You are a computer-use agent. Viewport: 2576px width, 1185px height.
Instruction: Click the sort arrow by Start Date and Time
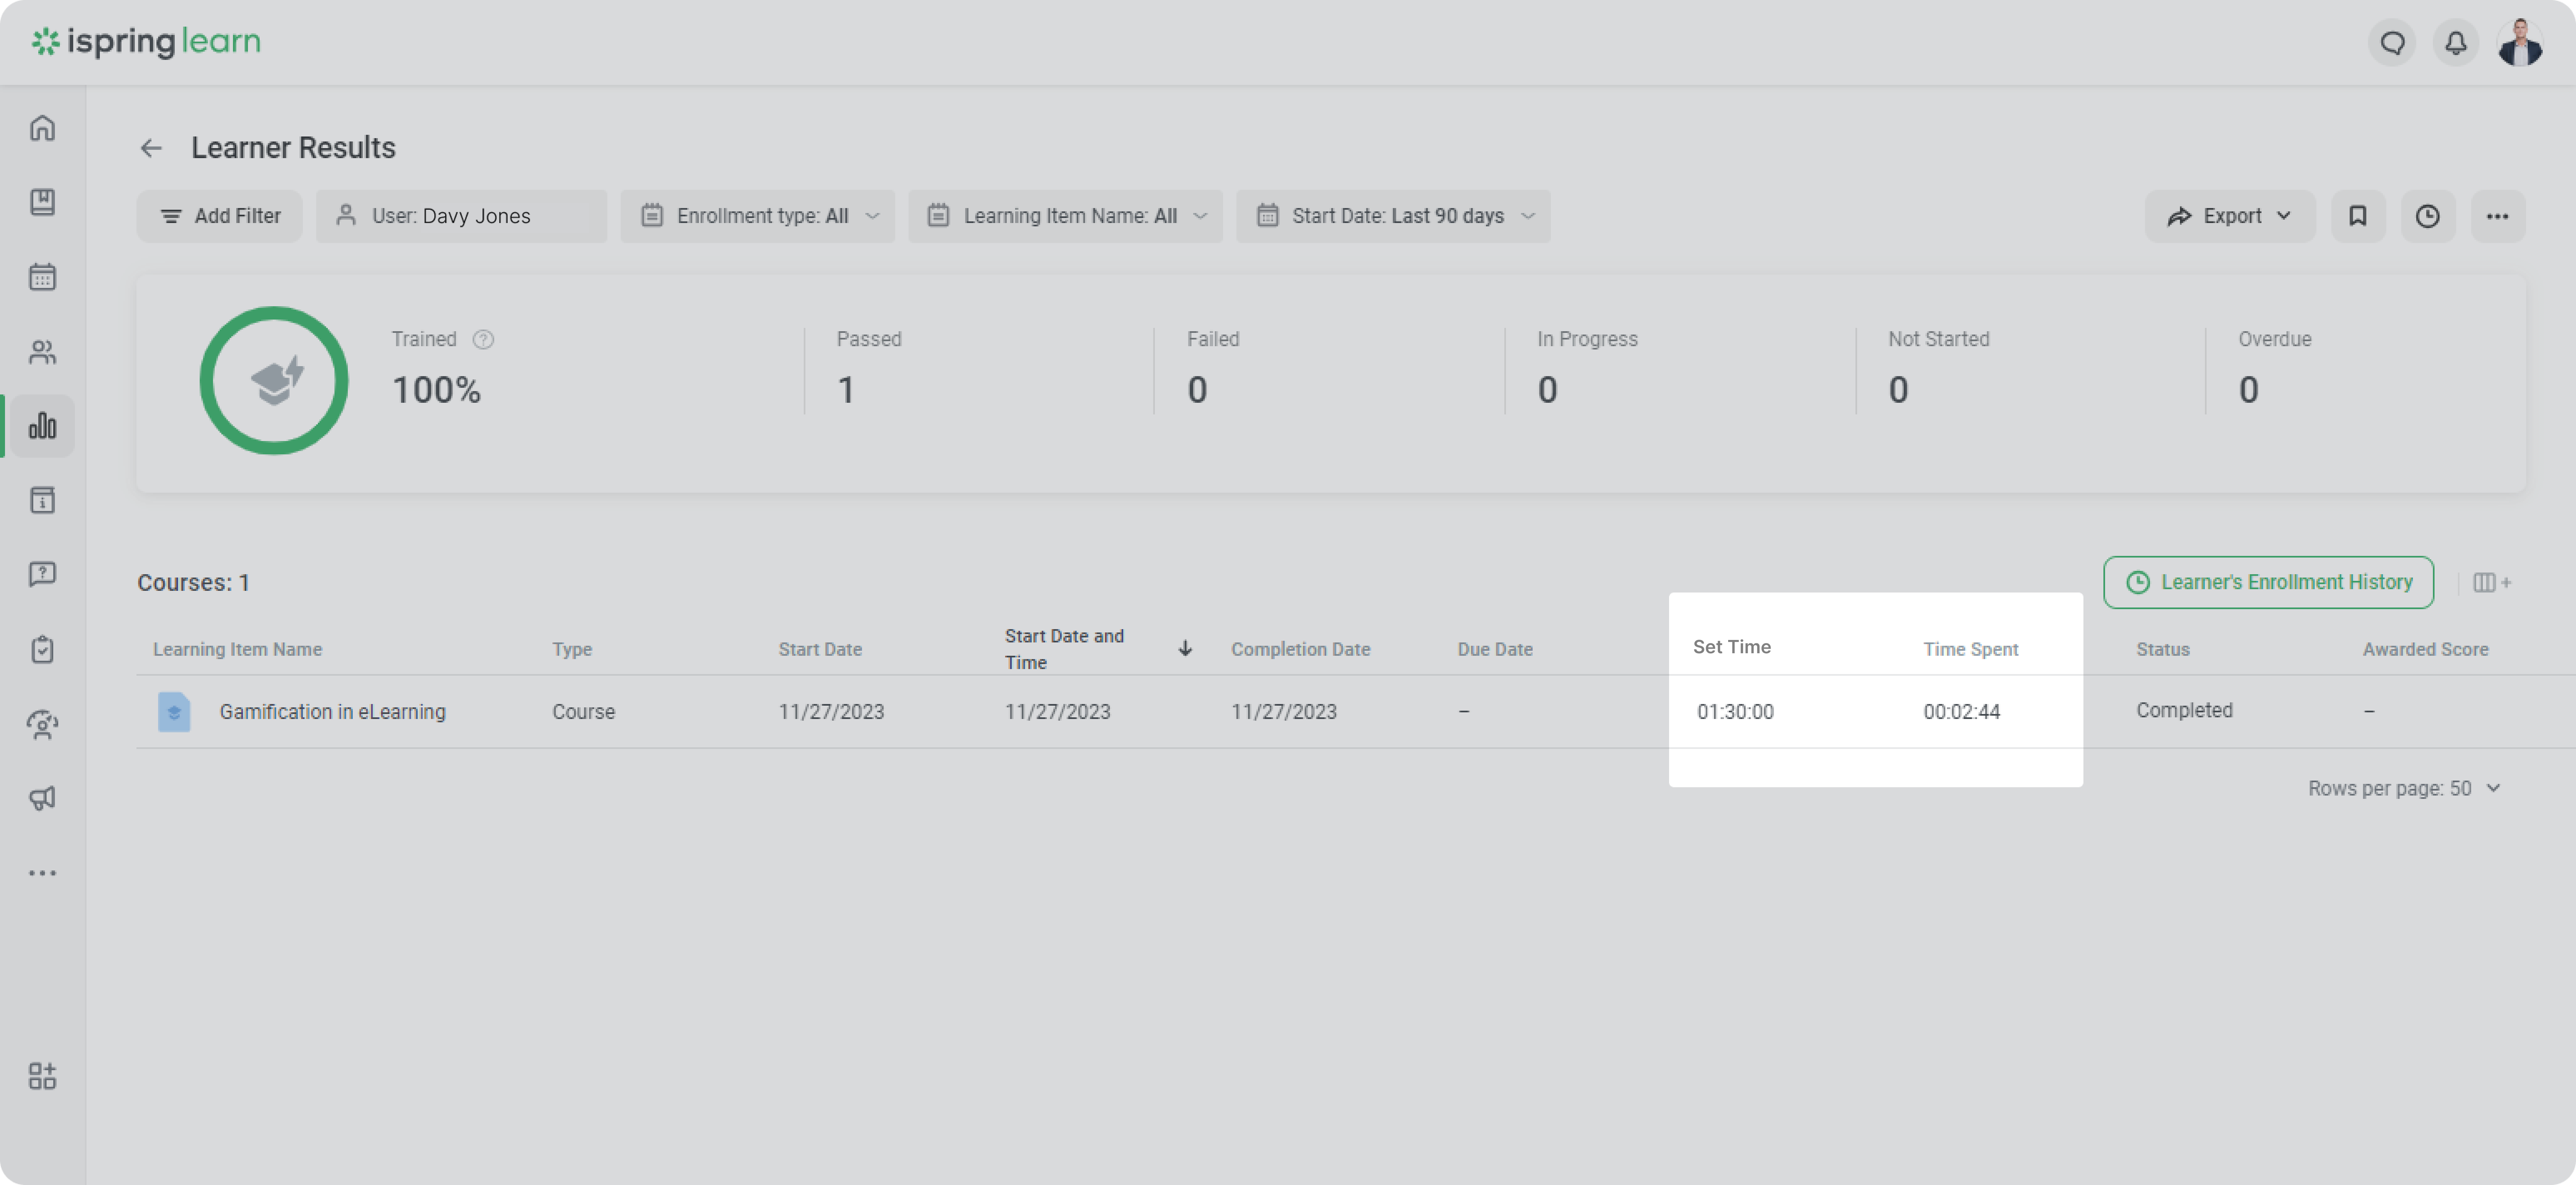tap(1185, 649)
